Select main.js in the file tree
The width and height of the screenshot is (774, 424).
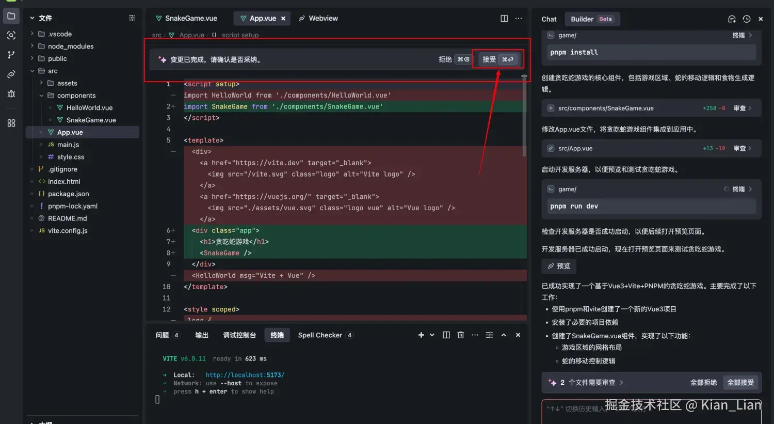pos(68,145)
